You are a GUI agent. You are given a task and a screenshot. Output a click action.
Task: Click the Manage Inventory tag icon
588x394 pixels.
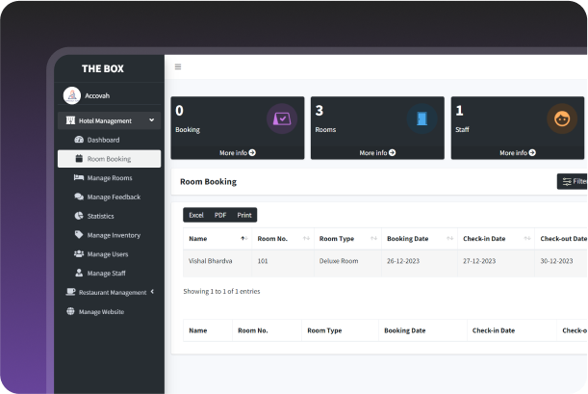click(x=79, y=235)
